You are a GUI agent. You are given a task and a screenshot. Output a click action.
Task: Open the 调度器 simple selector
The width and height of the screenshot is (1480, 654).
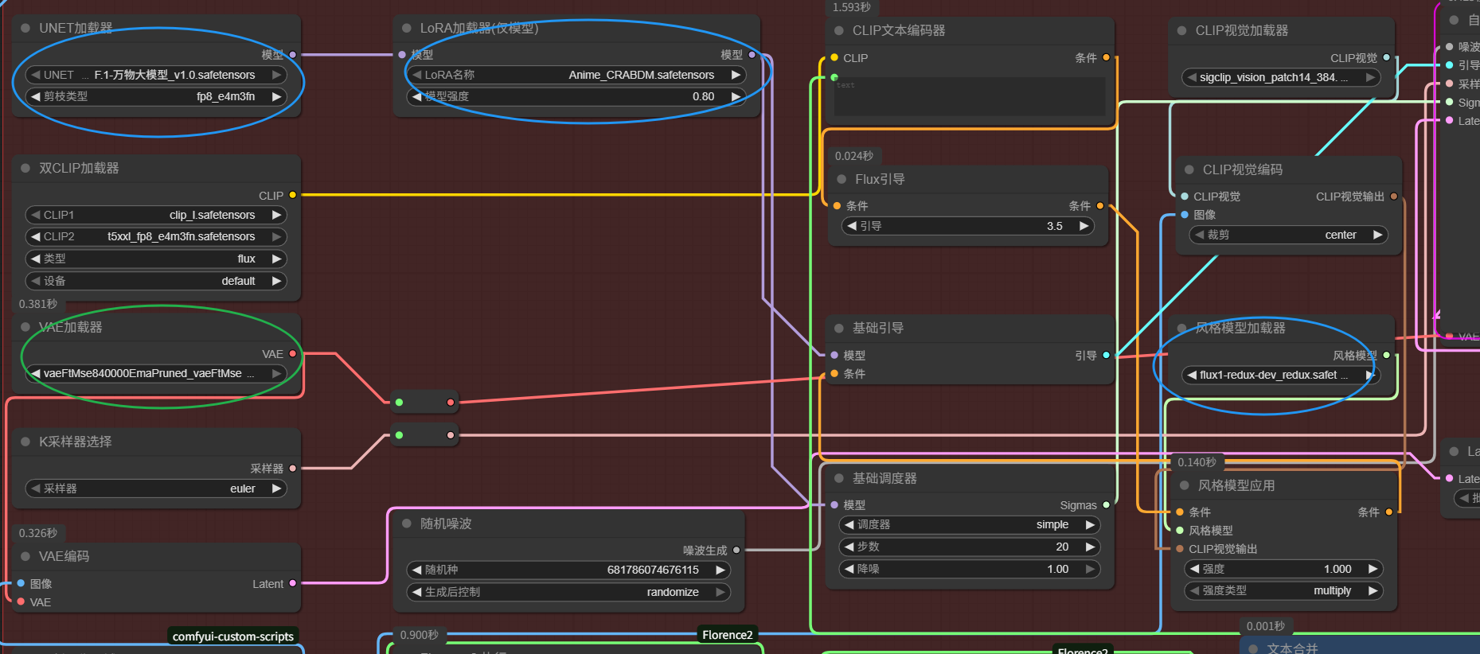tap(969, 524)
